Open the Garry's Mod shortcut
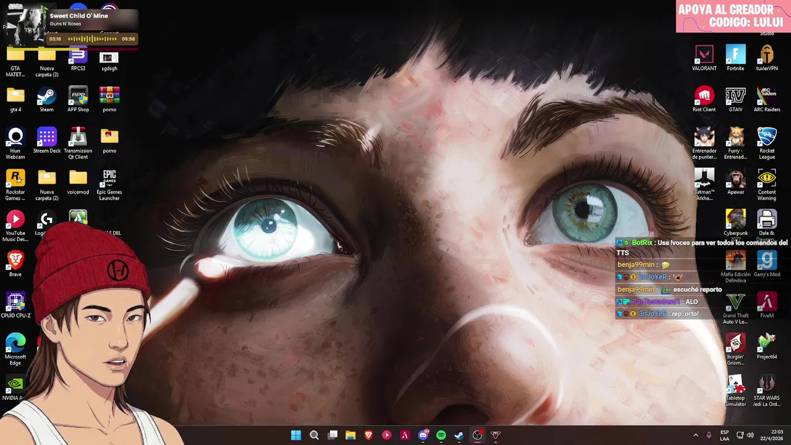The image size is (791, 445). tap(767, 264)
